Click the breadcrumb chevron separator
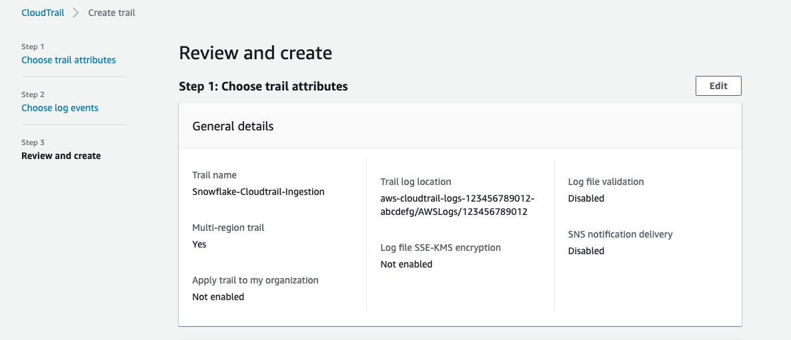 click(x=76, y=13)
